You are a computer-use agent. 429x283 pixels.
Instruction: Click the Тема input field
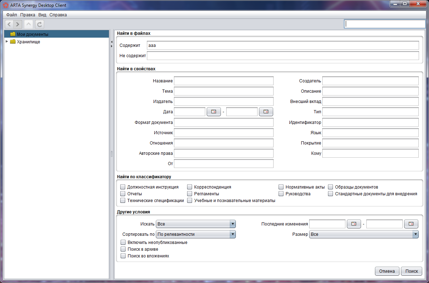point(224,91)
